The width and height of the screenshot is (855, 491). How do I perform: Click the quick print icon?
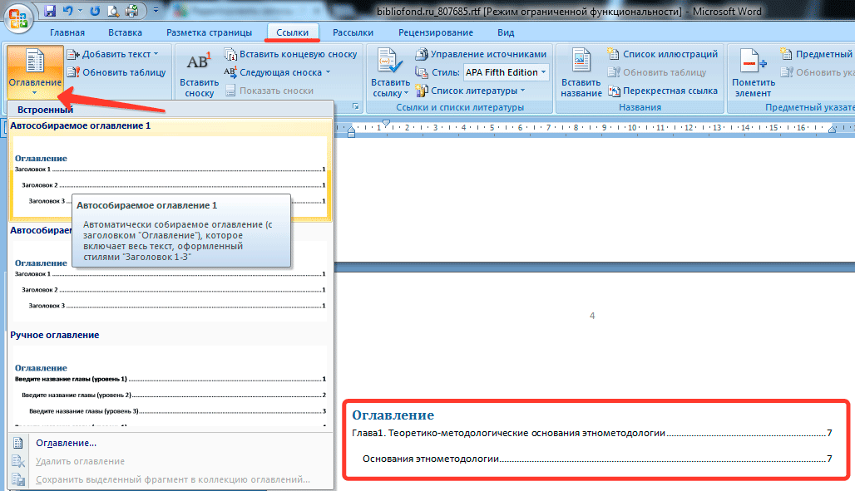click(131, 11)
